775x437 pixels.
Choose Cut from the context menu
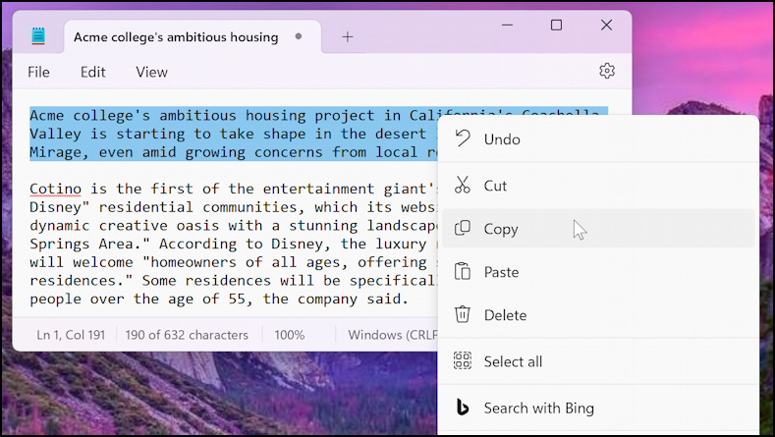click(598, 186)
